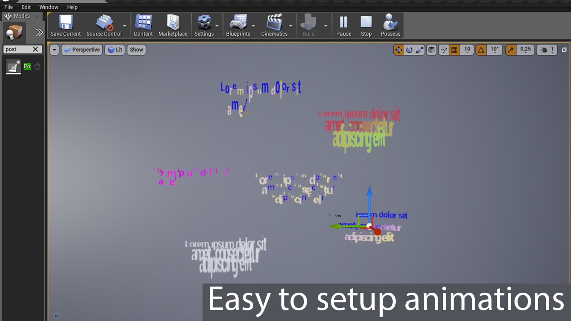Click the Show button in the viewport
This screenshot has height=321, width=571.
click(x=136, y=50)
